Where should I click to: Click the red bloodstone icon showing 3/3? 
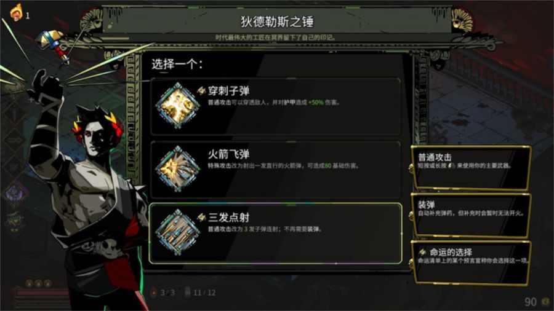pos(153,292)
